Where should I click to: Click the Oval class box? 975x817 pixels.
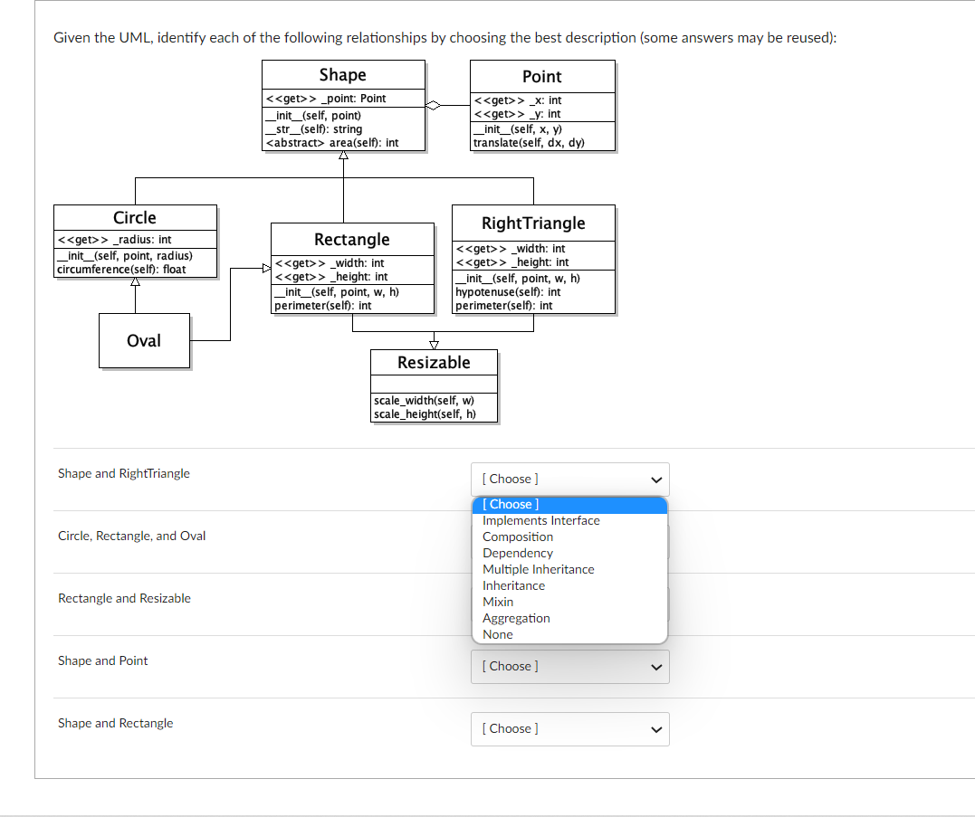pos(144,341)
